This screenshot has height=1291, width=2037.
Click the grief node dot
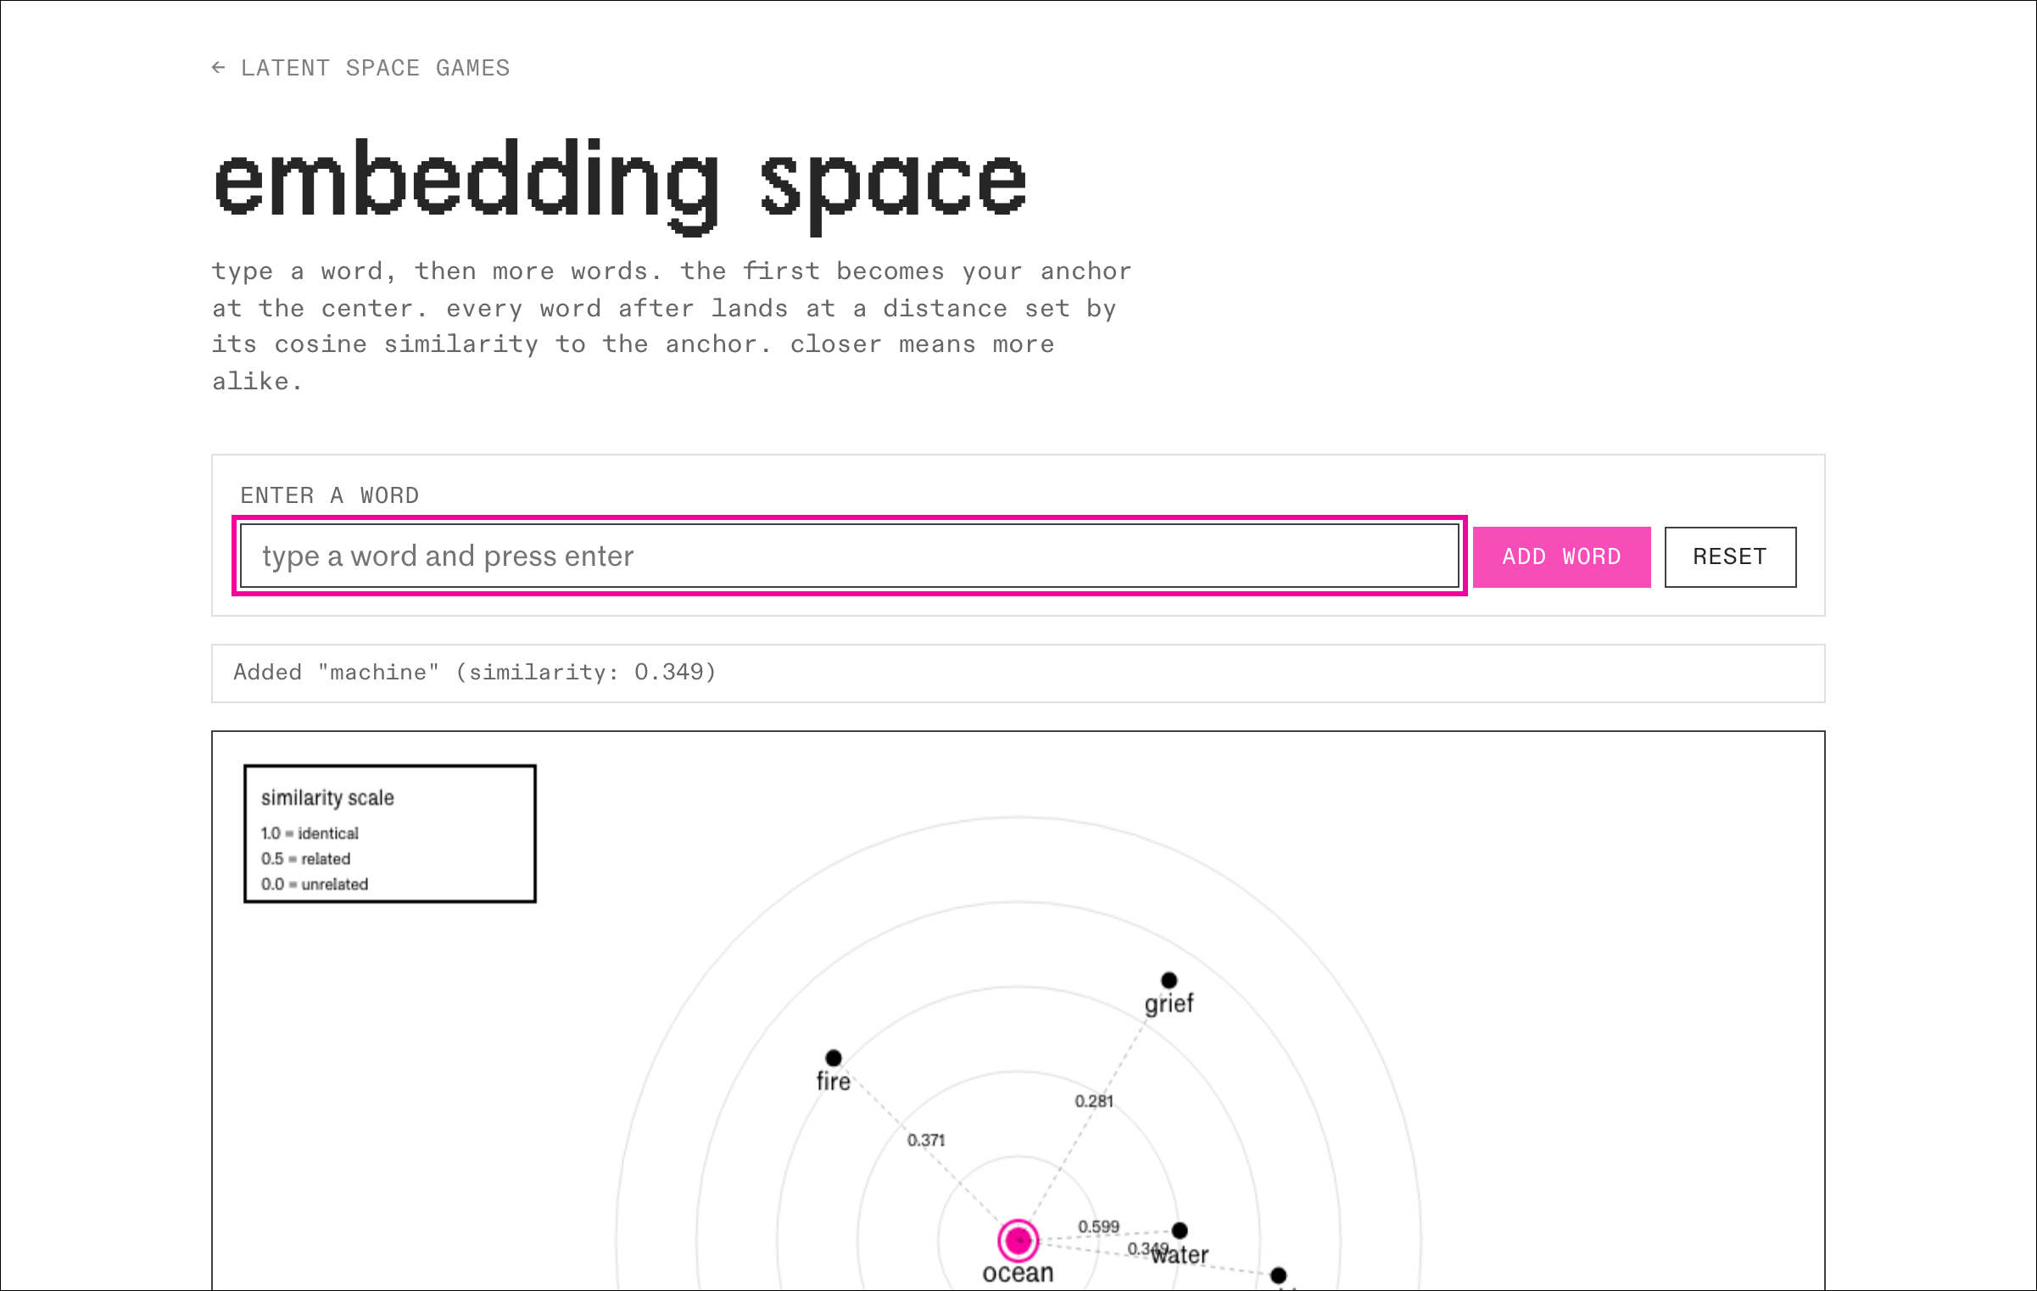[x=1169, y=980]
